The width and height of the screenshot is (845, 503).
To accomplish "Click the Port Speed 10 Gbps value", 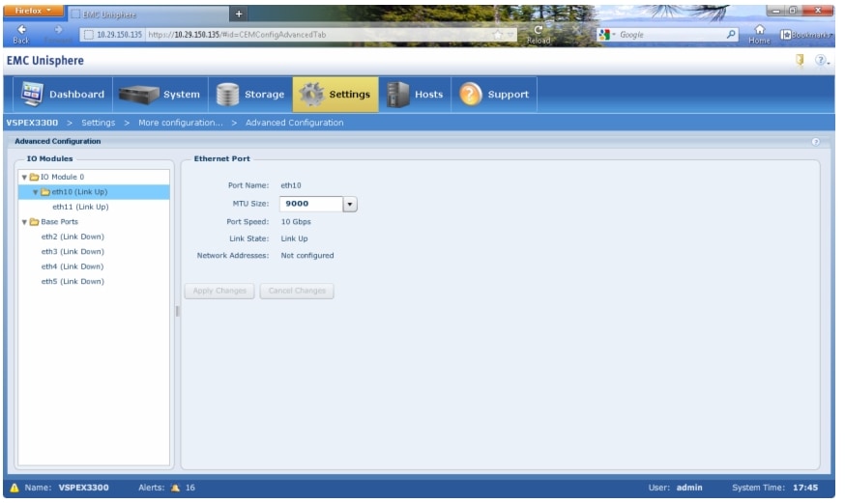I will click(297, 223).
